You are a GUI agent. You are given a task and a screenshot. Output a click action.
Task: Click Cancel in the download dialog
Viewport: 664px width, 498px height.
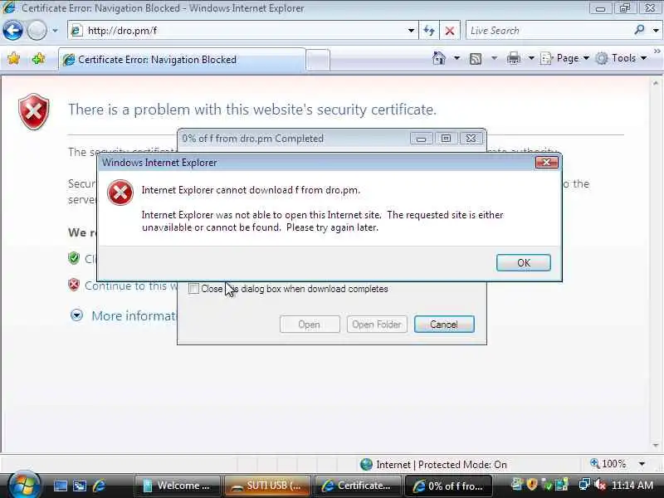444,325
